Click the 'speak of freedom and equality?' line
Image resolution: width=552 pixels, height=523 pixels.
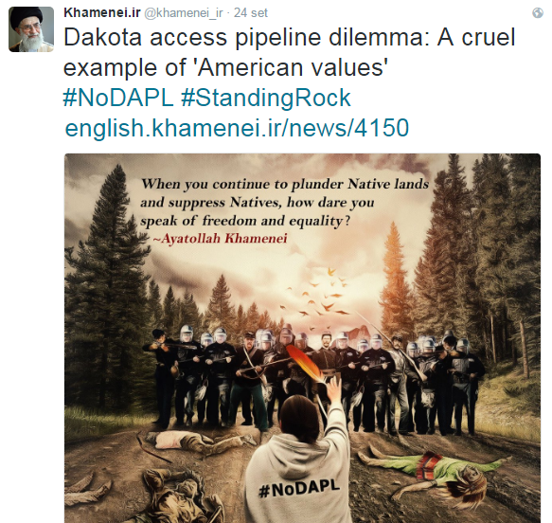click(245, 221)
